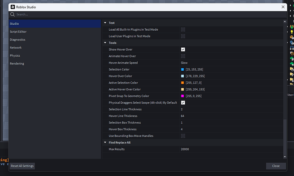This screenshot has width=294, height=176.
Task: Click the scroll up arrow of settings list
Action: [285, 22]
